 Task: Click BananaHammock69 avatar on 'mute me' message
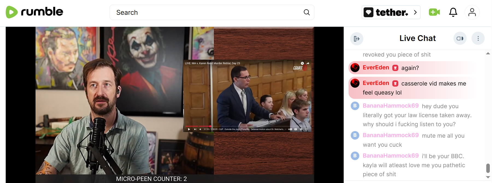click(355, 135)
